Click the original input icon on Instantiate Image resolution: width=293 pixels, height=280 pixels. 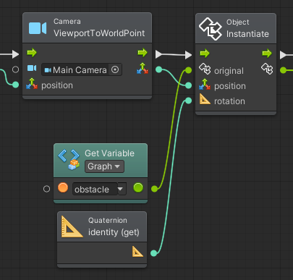(x=205, y=69)
